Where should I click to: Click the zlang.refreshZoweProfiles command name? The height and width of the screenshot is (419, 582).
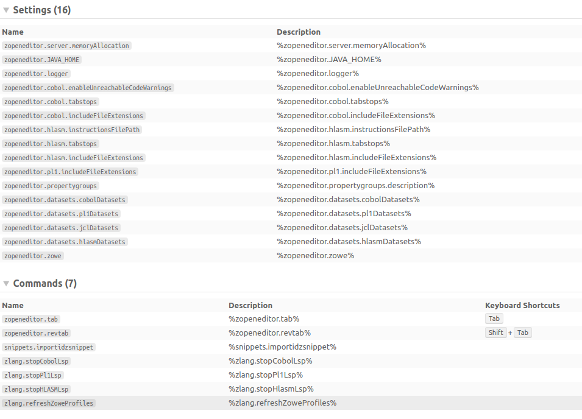(x=49, y=403)
